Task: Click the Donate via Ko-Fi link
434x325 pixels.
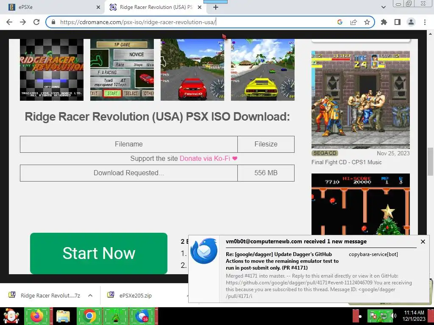Action: (x=209, y=158)
